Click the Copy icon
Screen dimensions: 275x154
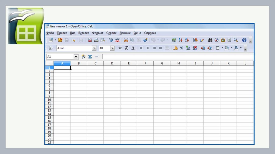click(132, 40)
